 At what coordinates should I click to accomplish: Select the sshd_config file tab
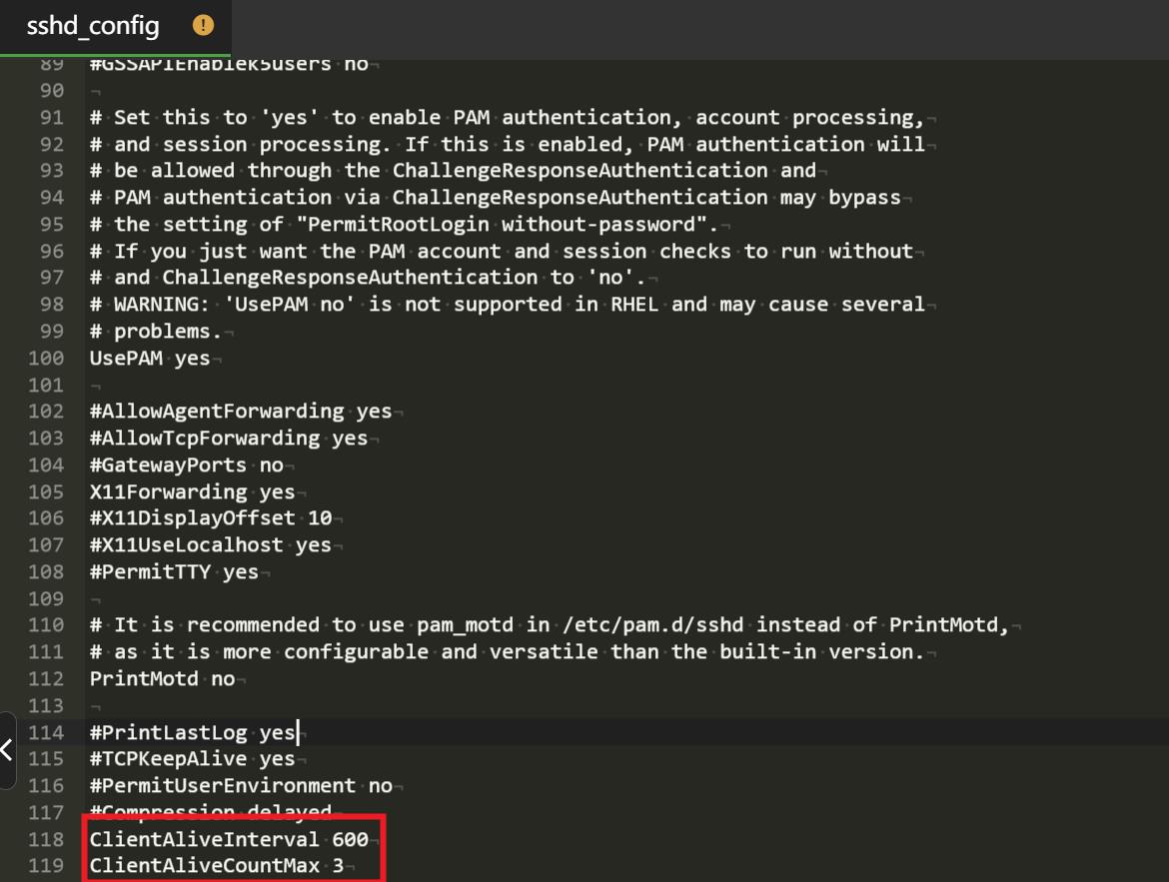tap(93, 26)
